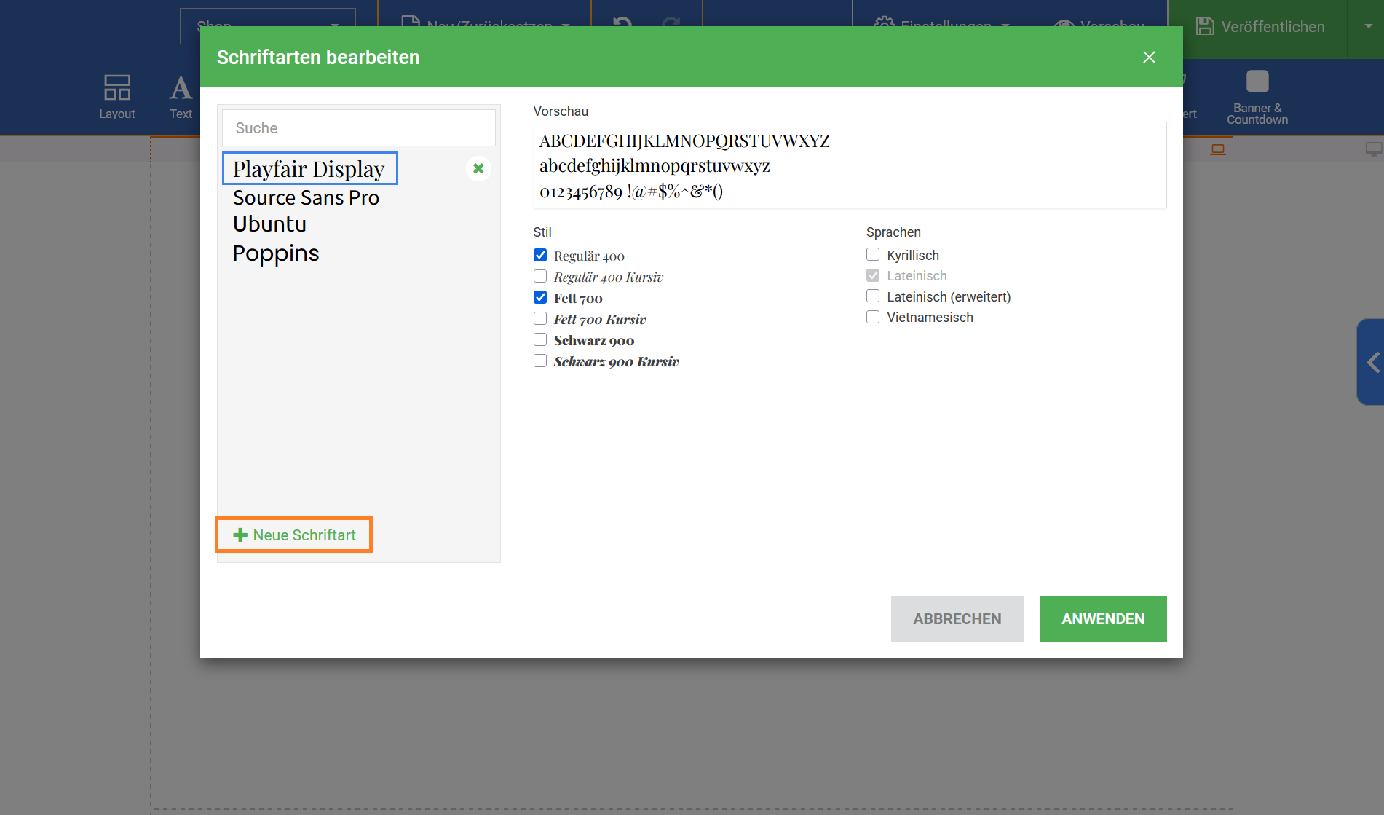Click the Veröffentlichen save icon
1384x815 pixels.
coord(1205,27)
